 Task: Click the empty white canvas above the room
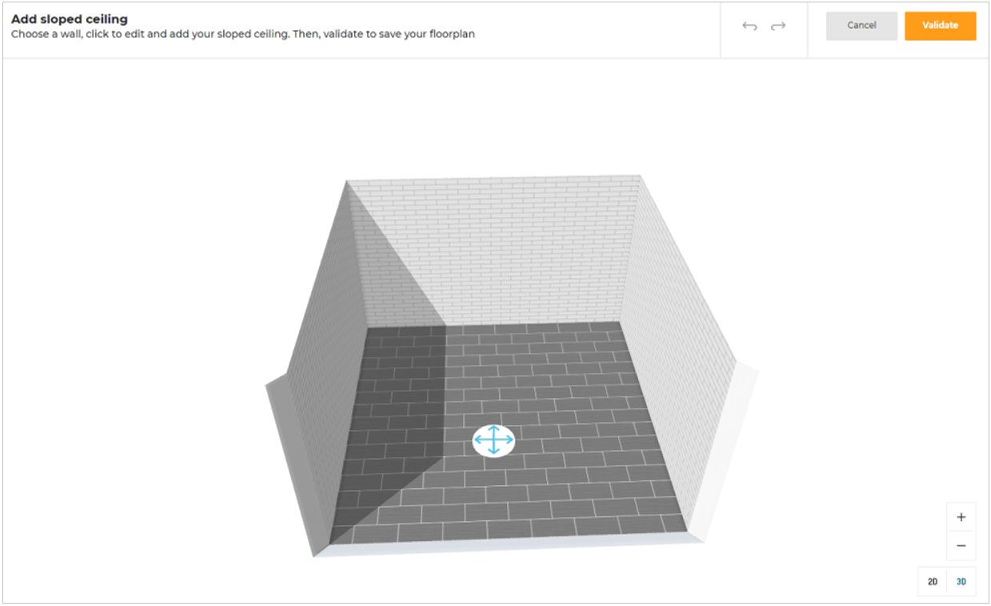(496, 112)
